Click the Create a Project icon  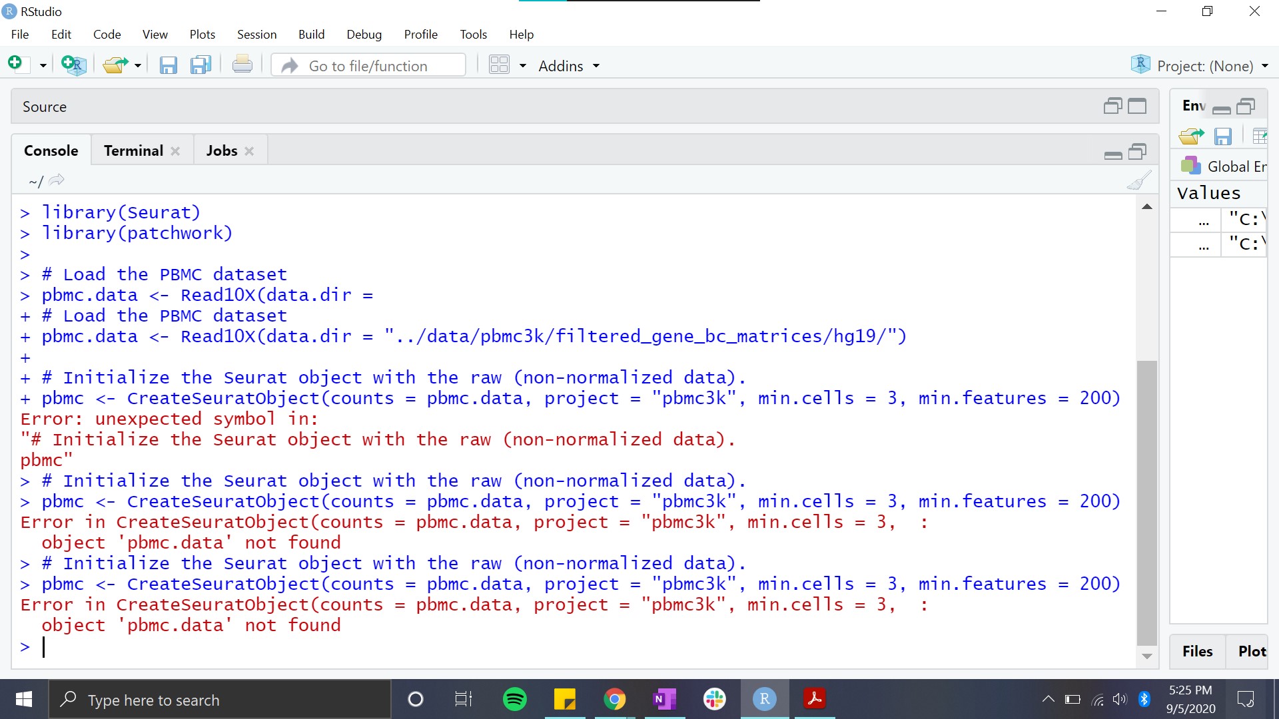(73, 65)
